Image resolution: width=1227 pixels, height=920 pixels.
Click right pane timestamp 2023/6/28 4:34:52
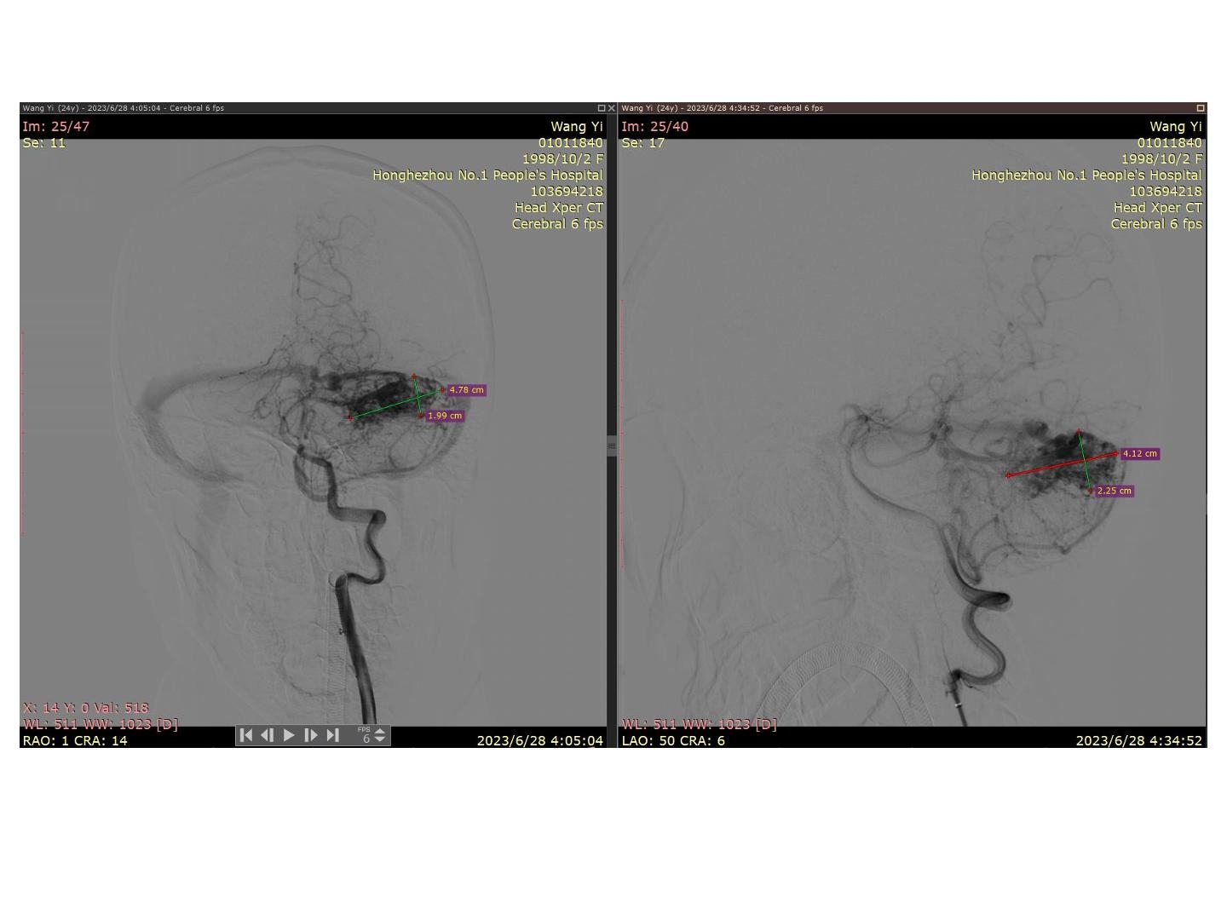click(1139, 740)
